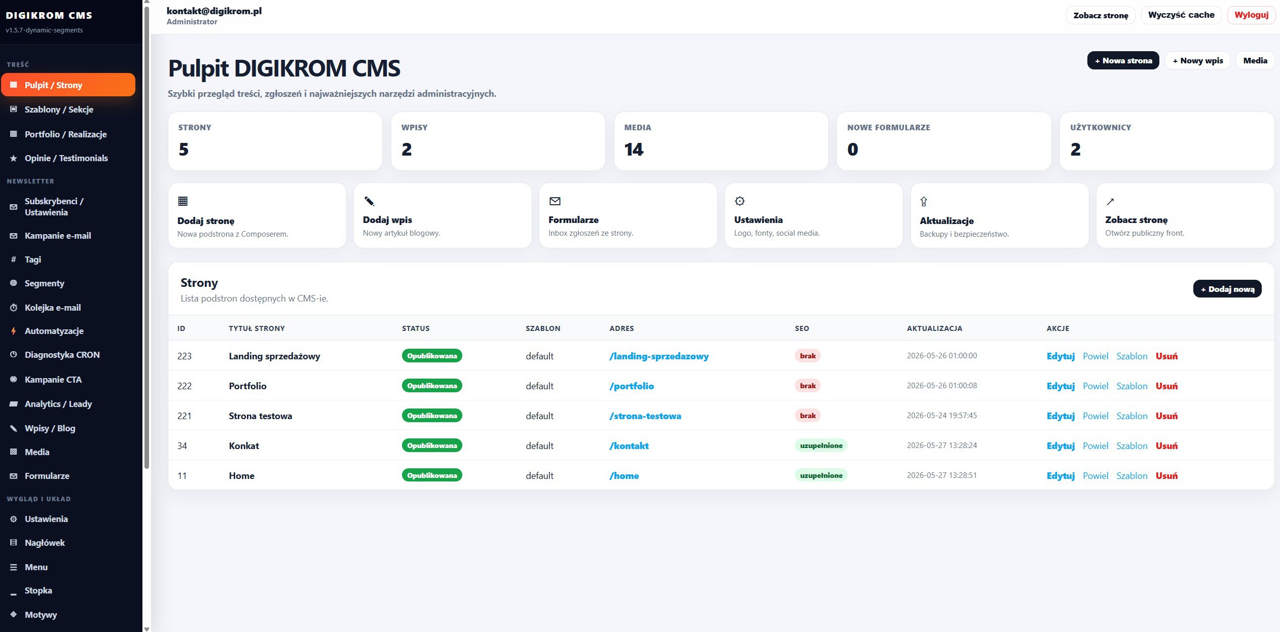Go to Segmenty in sidebar

pos(68,283)
